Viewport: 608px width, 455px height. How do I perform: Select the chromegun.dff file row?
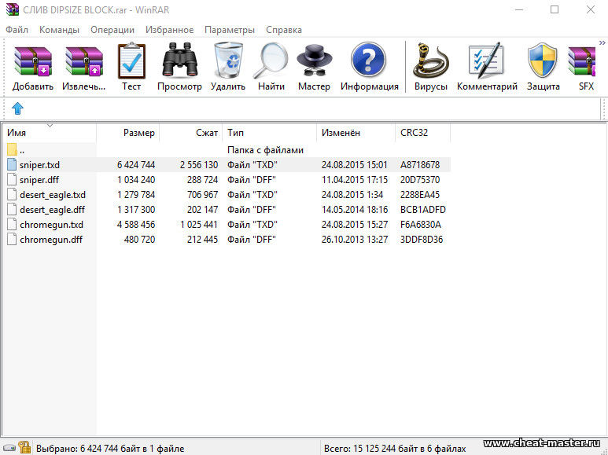point(50,240)
